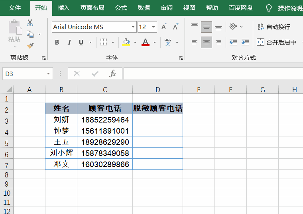Switch to 视图 tab
Image resolution: width=303 pixels, height=214 pixels.
(x=189, y=8)
